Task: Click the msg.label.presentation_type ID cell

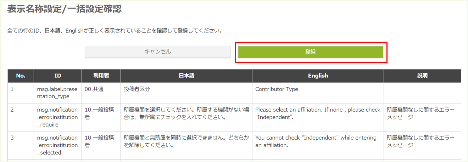Action: (x=57, y=93)
